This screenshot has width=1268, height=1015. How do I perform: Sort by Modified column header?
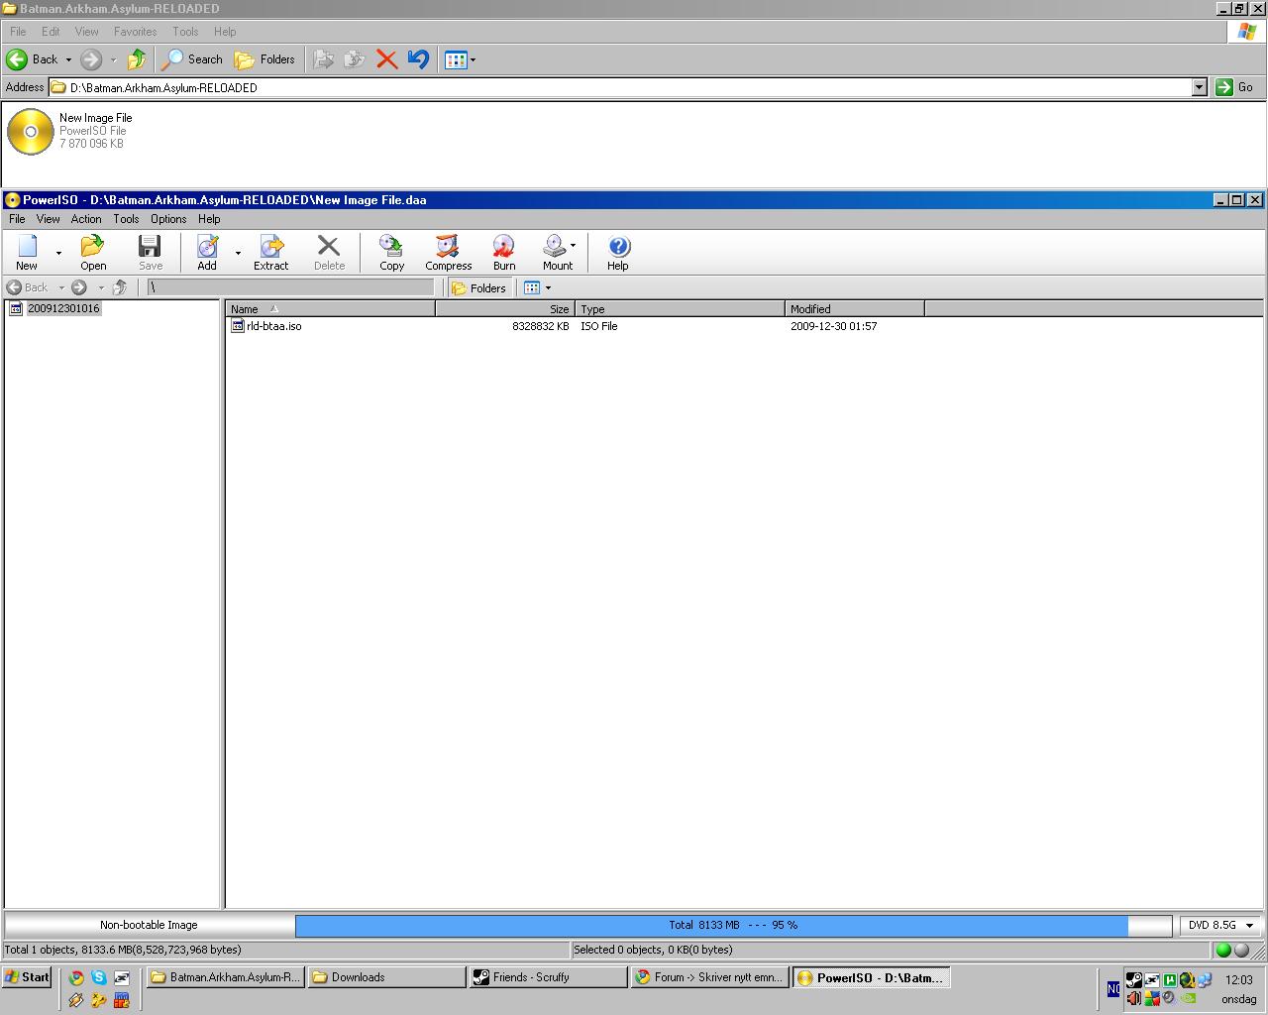(x=855, y=308)
